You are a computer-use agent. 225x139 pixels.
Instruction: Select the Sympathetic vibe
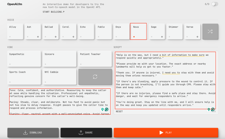(24, 59)
